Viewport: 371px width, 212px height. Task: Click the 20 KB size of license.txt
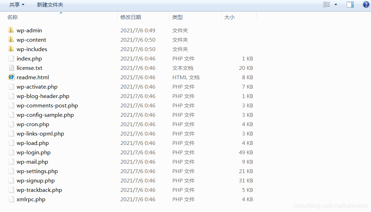pos(246,68)
